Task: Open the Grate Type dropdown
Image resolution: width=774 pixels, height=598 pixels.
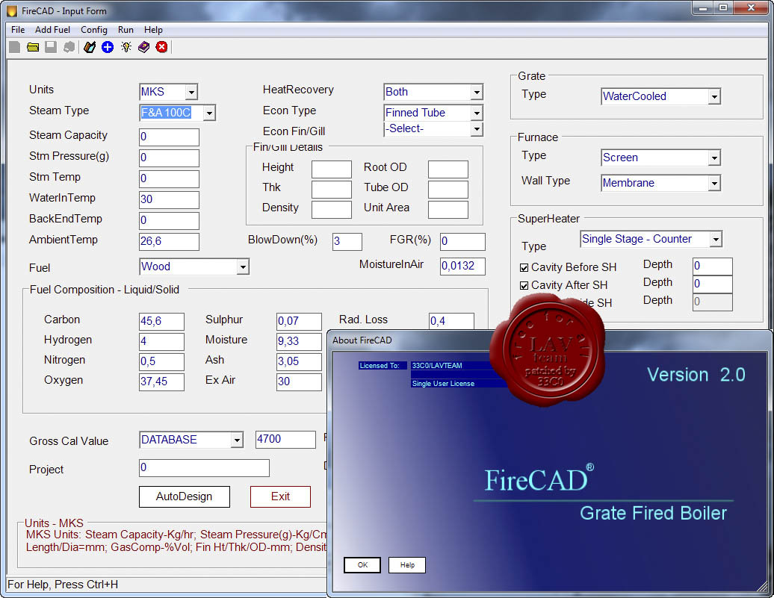Action: (x=714, y=97)
